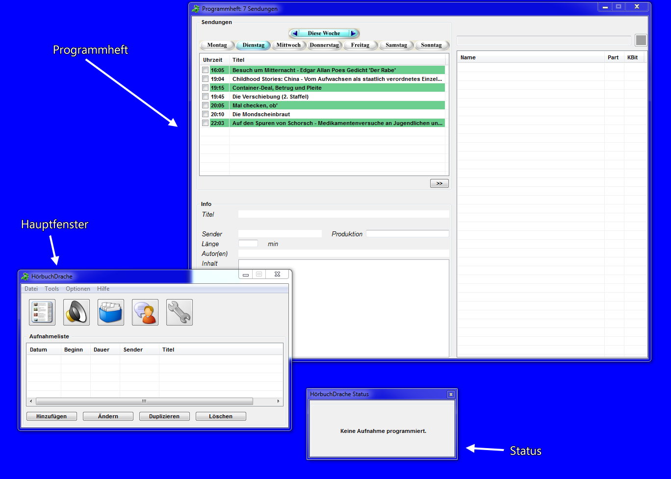
Task: Go to next week with right arrow
Action: pyautogui.click(x=353, y=33)
